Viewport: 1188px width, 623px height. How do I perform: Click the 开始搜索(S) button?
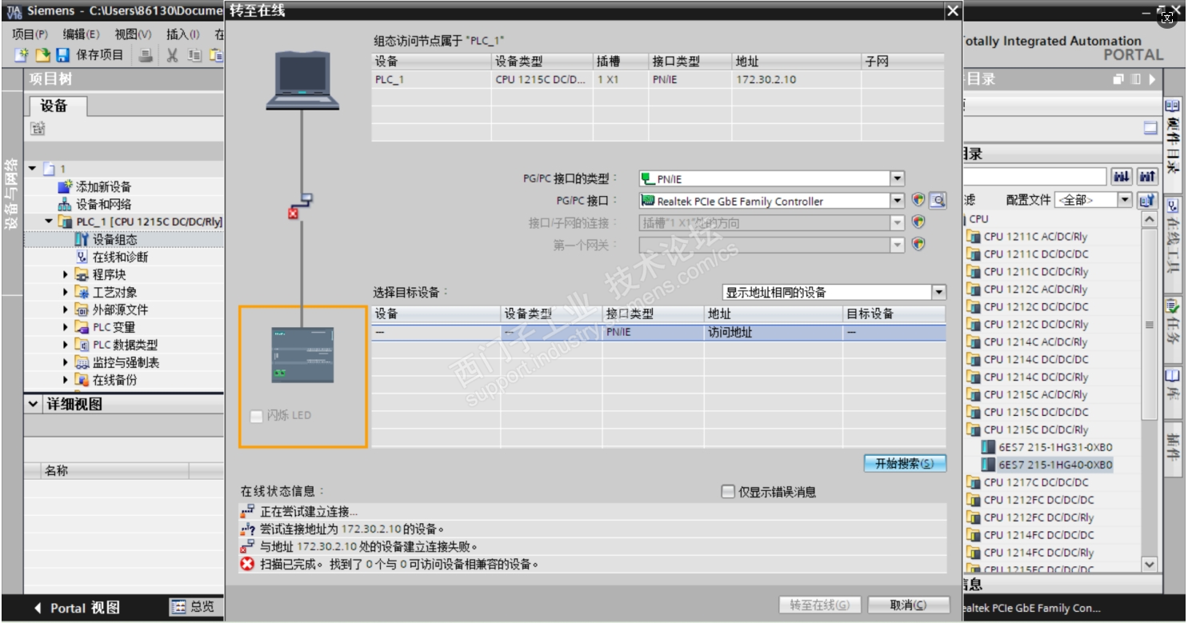905,464
